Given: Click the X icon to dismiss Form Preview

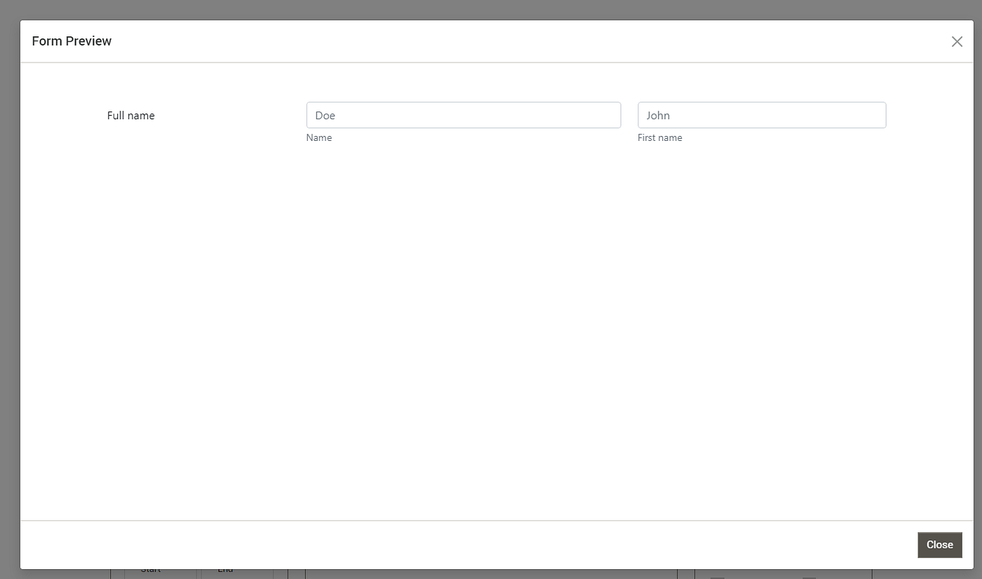Looking at the screenshot, I should 957,41.
